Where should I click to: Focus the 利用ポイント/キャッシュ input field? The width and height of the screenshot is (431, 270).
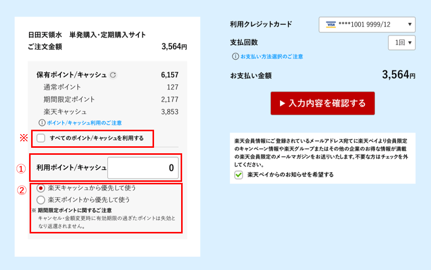[x=142, y=168]
